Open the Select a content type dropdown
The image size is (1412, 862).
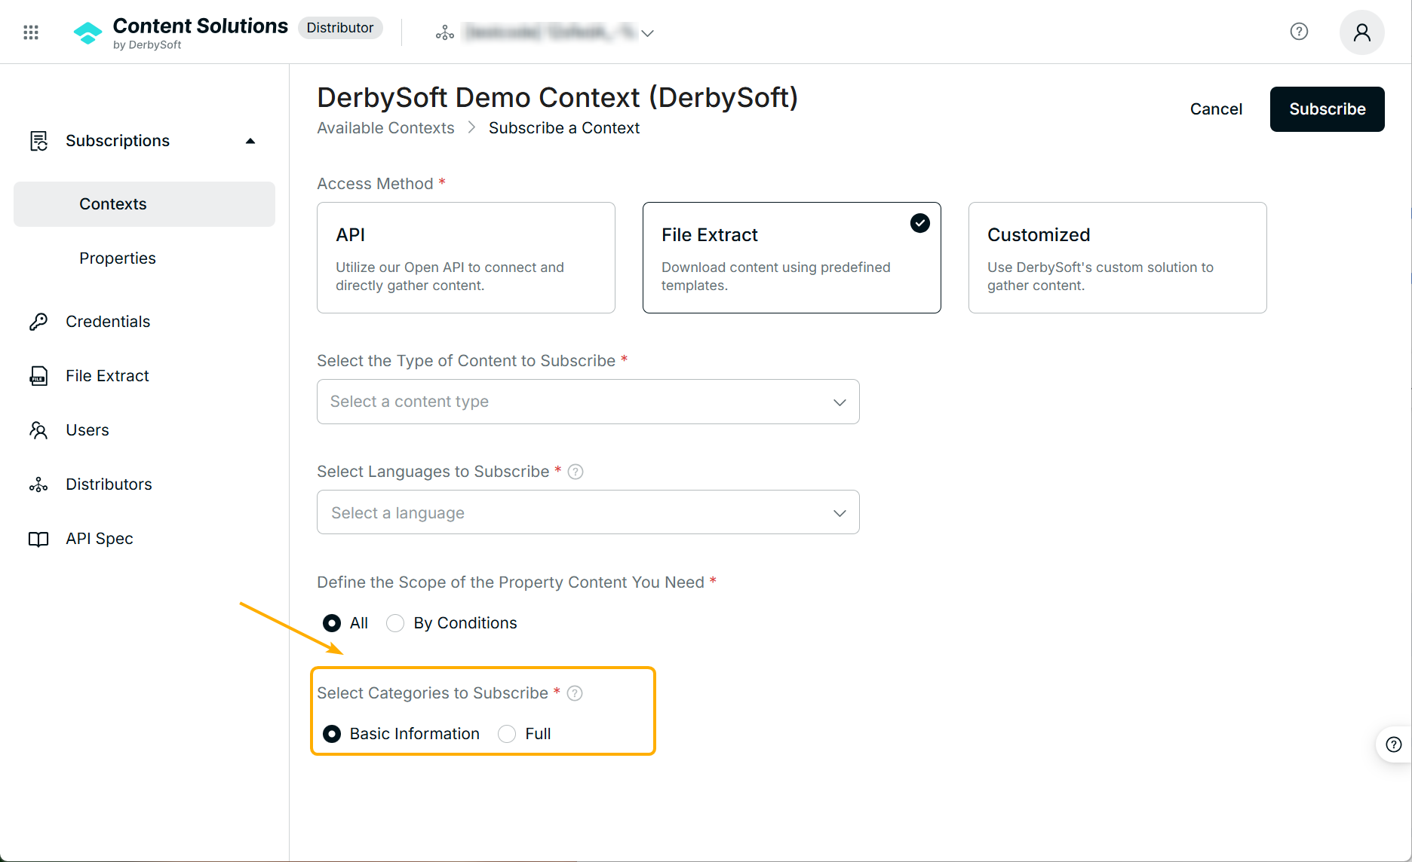[x=588, y=402]
